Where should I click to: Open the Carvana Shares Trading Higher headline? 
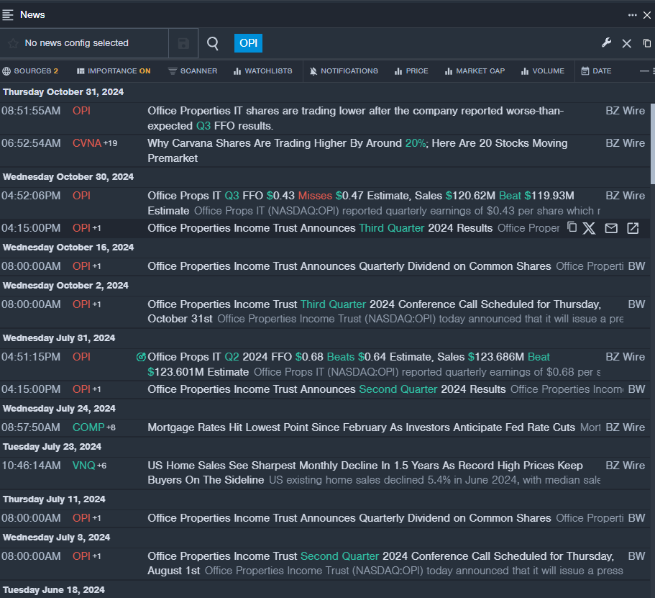click(357, 143)
